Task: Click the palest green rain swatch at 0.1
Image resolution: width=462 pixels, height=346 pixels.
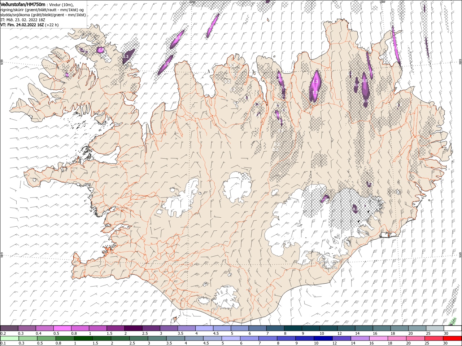Action: coord(10,338)
